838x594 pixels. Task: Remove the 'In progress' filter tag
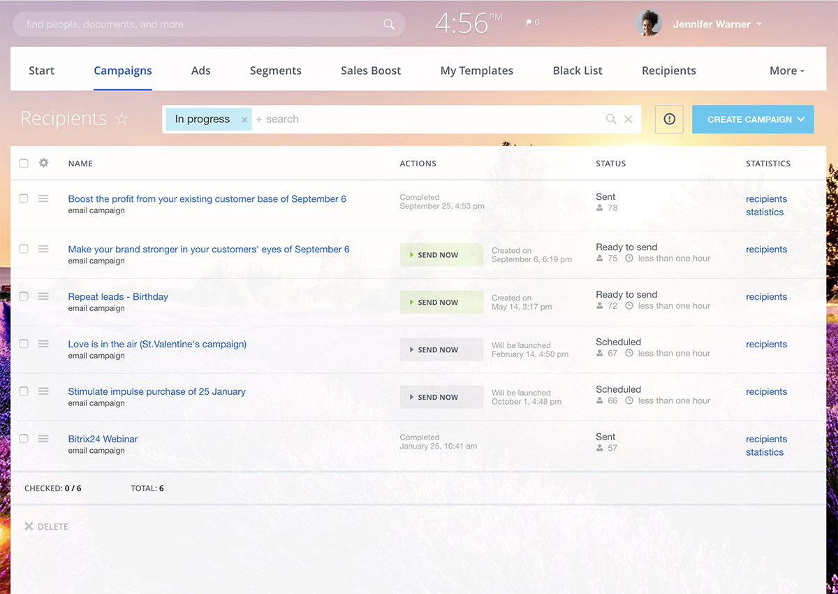[244, 120]
